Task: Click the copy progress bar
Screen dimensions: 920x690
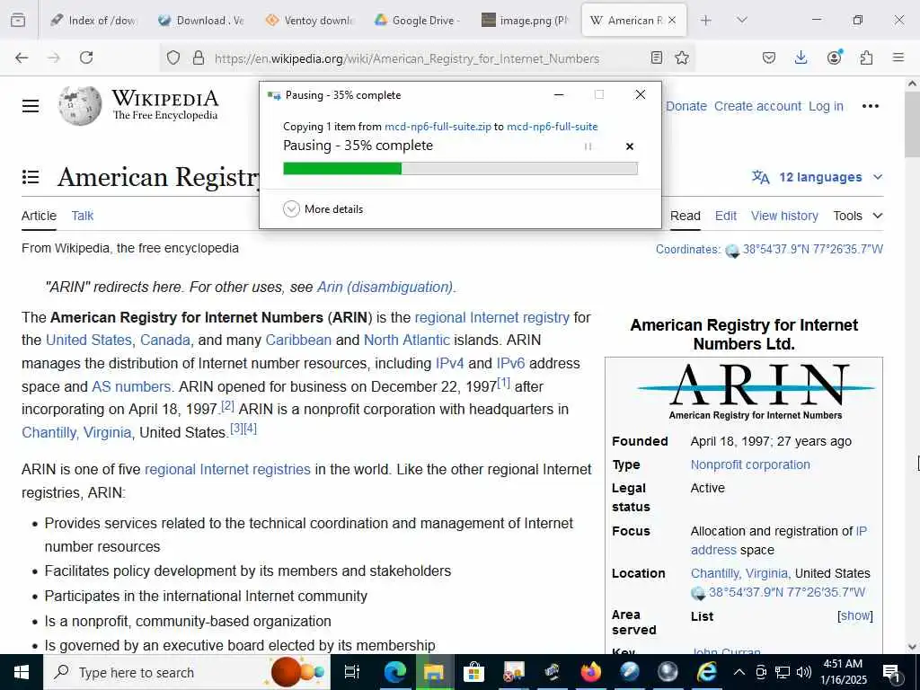Action: coord(460,168)
